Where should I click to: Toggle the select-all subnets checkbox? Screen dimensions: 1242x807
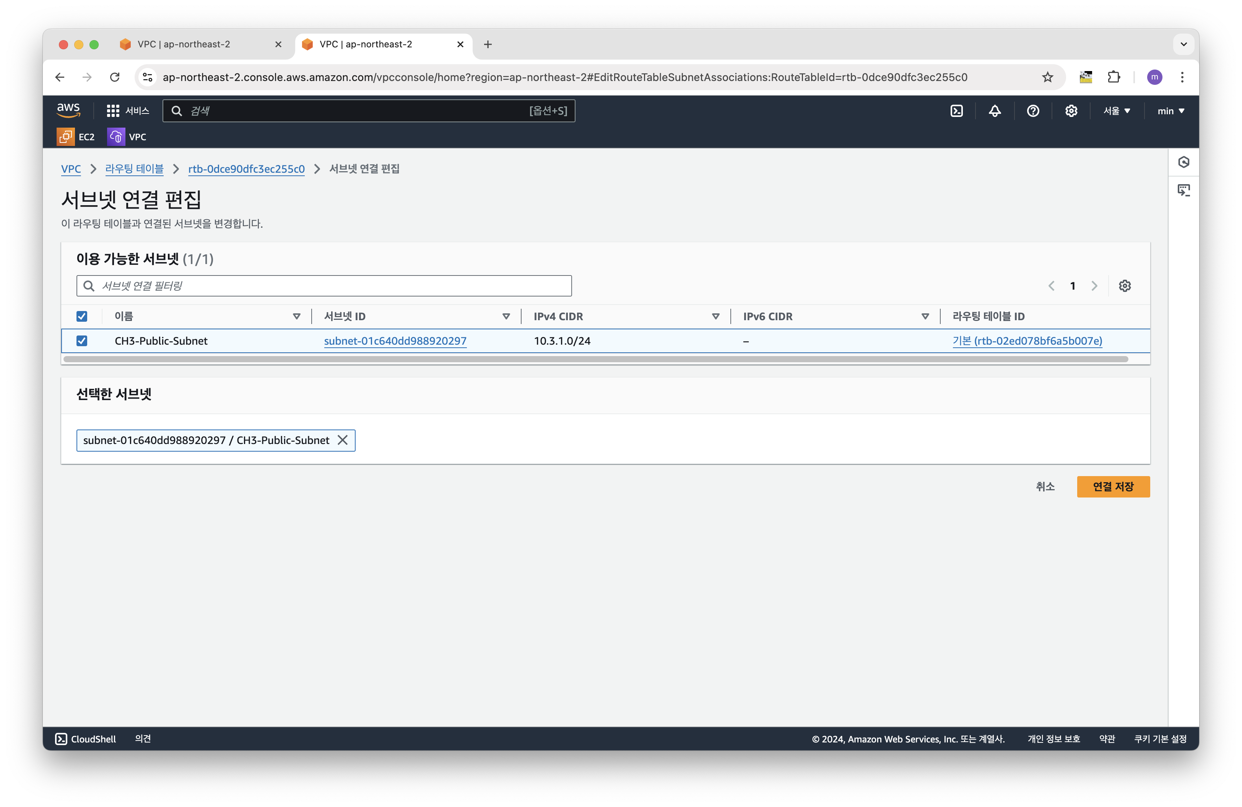(82, 316)
